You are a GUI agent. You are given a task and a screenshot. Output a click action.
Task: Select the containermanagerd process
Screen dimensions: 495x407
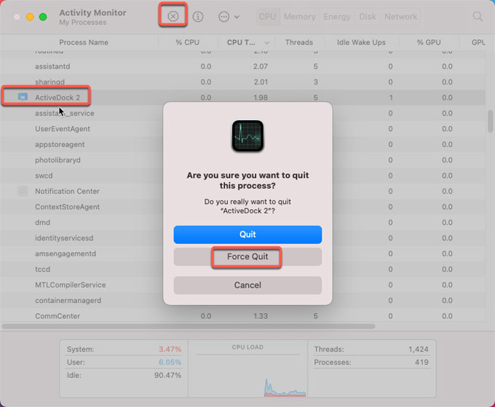pyautogui.click(x=68, y=300)
